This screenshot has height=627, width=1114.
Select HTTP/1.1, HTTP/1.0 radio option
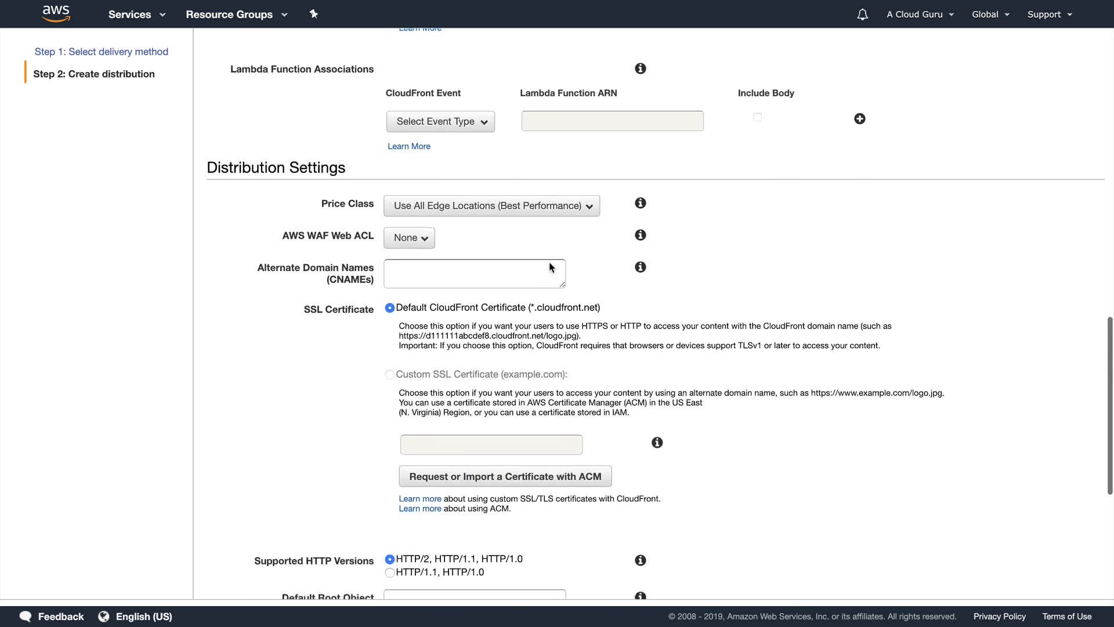pos(390,573)
